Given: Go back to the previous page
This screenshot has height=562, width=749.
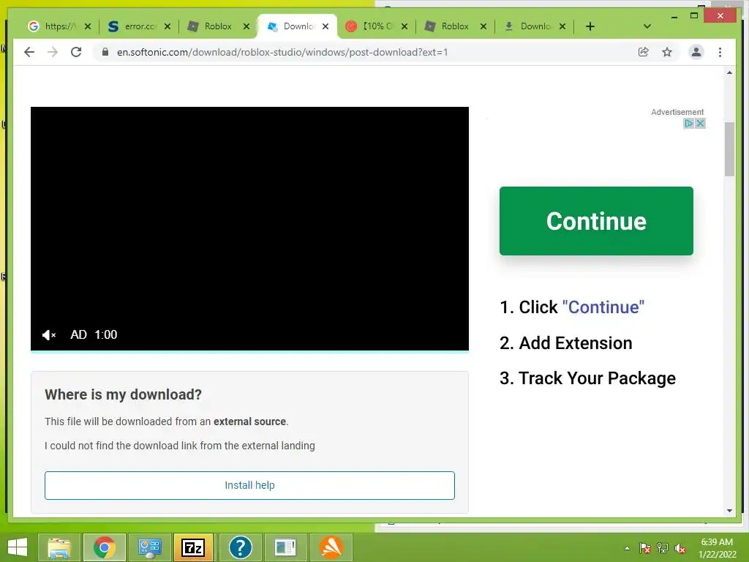Looking at the screenshot, I should [29, 52].
